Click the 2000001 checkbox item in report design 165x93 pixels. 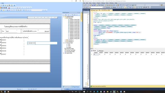[x=3, y=40]
